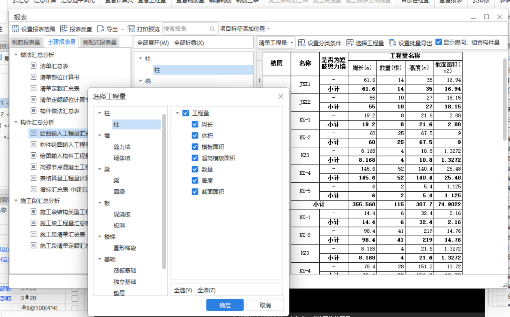
Task: Click the 设置批量导出 icon
Action: coord(393,43)
